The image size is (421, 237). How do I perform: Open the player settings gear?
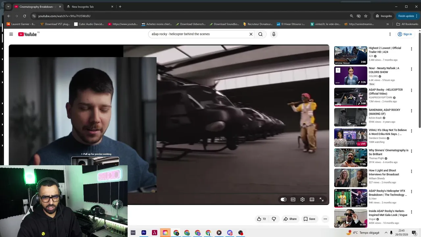point(302,199)
